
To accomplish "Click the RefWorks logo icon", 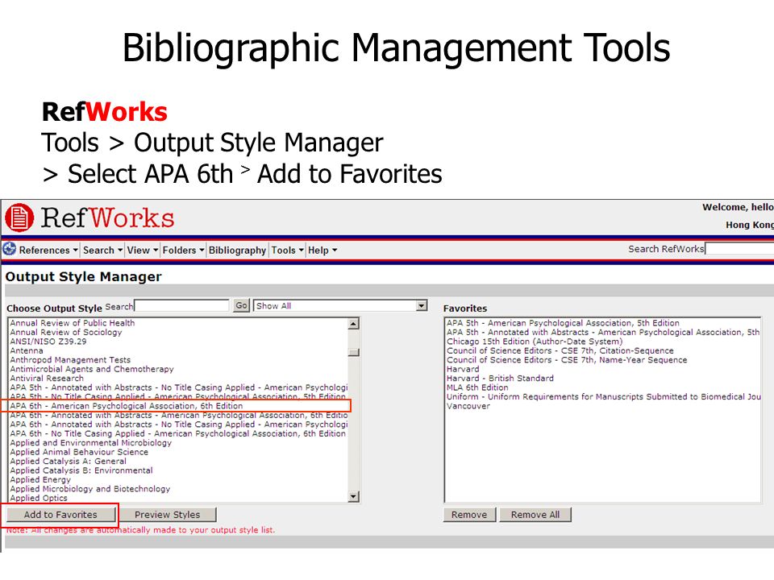I will pyautogui.click(x=19, y=217).
